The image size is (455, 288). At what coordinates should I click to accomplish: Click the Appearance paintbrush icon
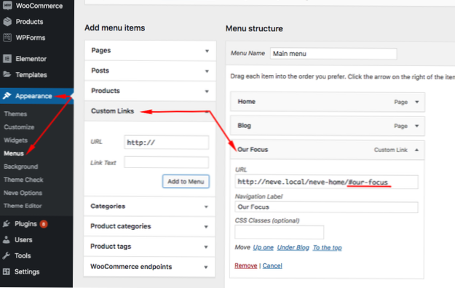point(7,96)
